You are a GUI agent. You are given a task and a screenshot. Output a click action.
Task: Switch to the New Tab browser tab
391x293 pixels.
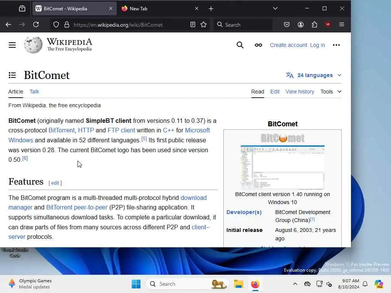[x=160, y=9]
